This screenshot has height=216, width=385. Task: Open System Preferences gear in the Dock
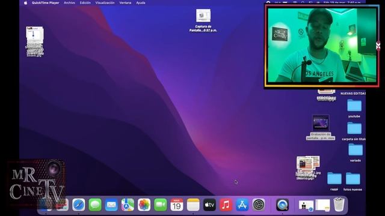259,205
